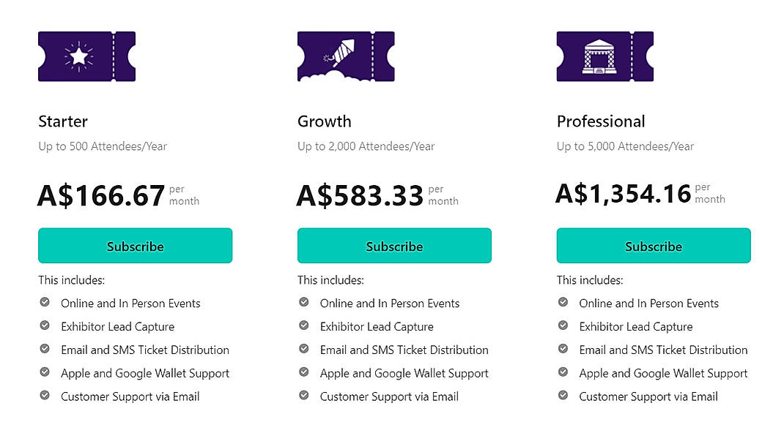Subscribe to the Starter plan
Screen dimensions: 784x433
click(x=135, y=246)
